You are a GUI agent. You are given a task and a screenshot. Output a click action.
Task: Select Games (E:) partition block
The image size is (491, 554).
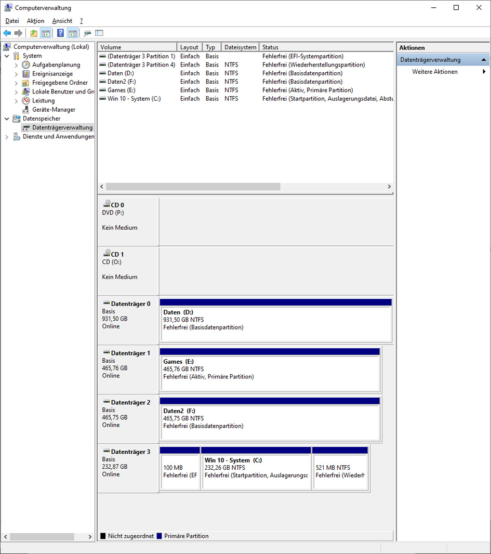click(270, 370)
